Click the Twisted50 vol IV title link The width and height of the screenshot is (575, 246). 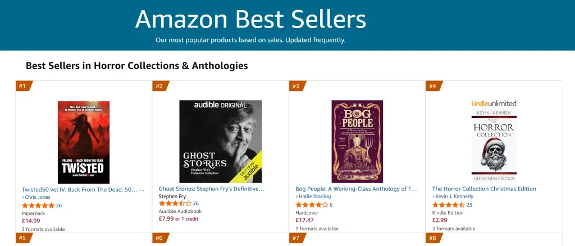tap(83, 189)
